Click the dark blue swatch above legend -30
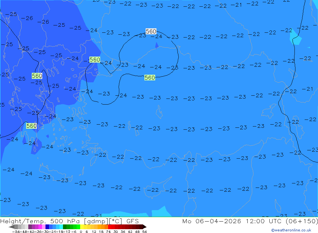Viewport: 318px width, 233px height. pos(47,227)
